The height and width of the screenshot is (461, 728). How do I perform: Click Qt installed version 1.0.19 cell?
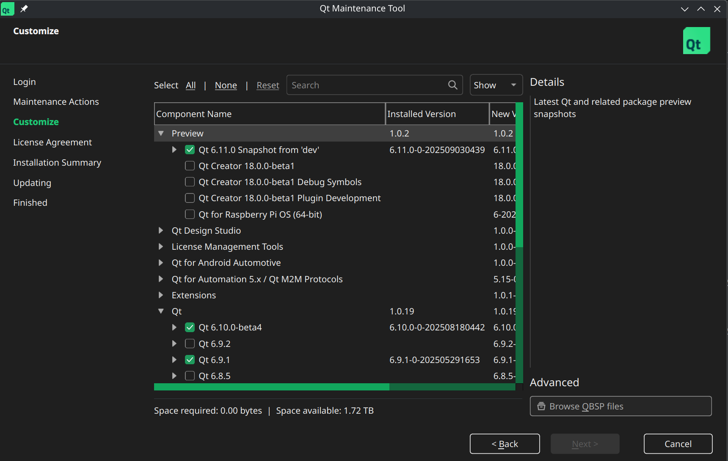pyautogui.click(x=402, y=311)
